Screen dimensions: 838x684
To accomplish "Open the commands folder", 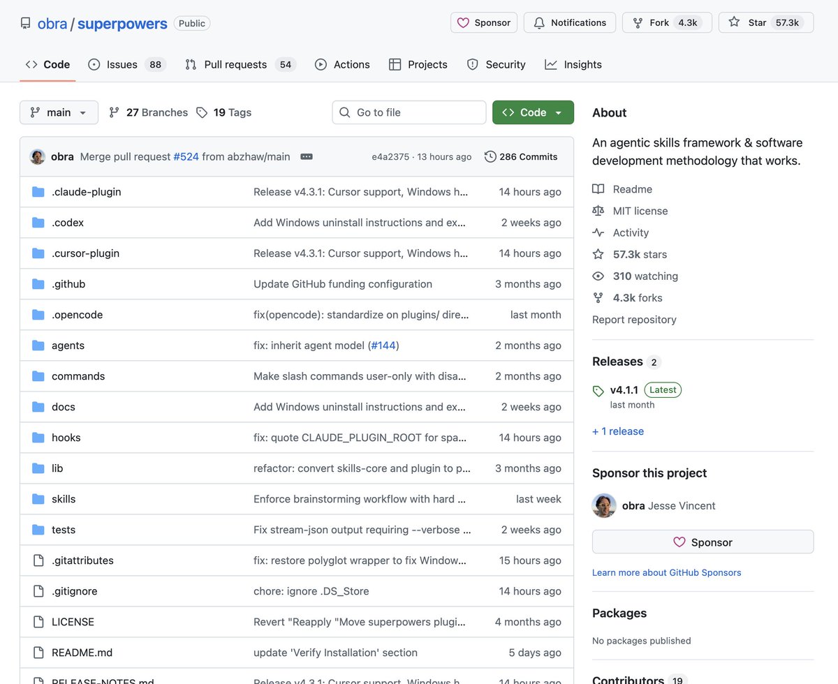I will pyautogui.click(x=78, y=376).
